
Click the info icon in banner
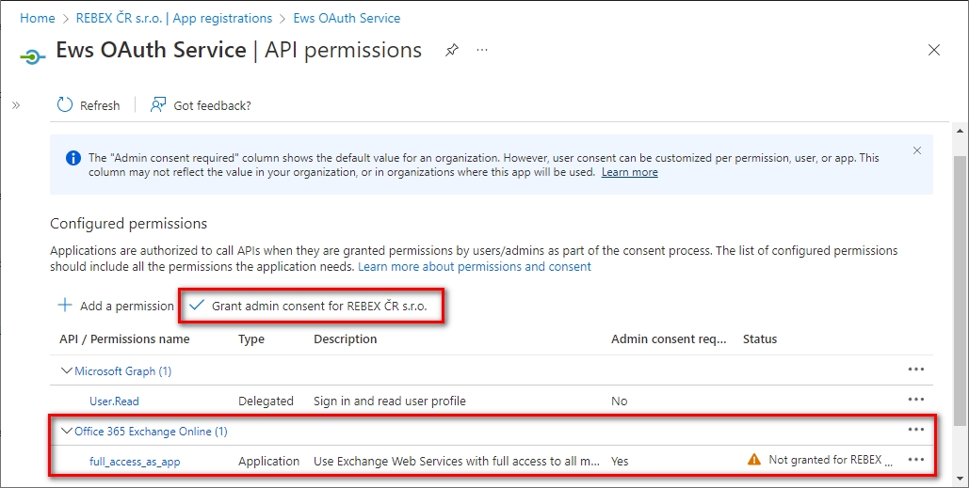click(73, 158)
